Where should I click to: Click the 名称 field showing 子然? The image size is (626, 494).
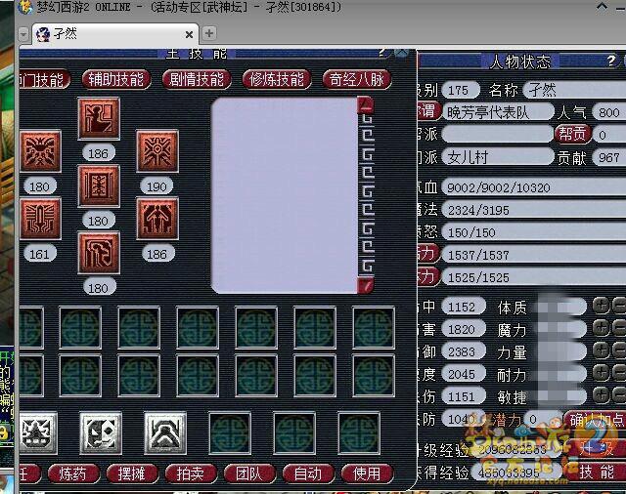click(x=575, y=90)
